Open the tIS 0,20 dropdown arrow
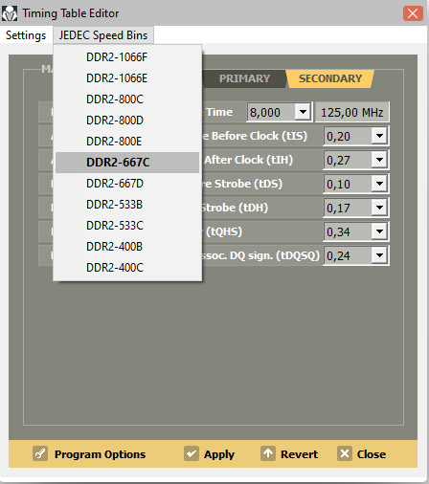The width and height of the screenshot is (429, 484). click(x=379, y=136)
